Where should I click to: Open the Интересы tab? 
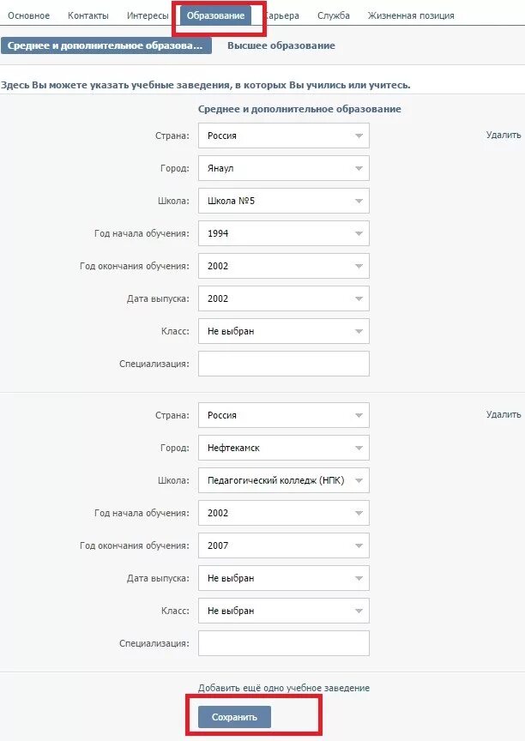[x=148, y=15]
